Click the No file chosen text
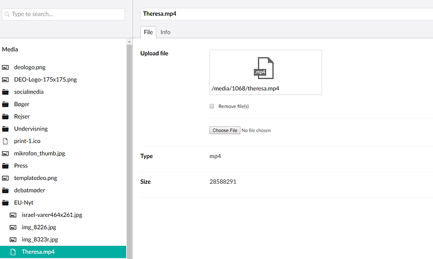Screen dimensions: 433x259 click(x=256, y=130)
